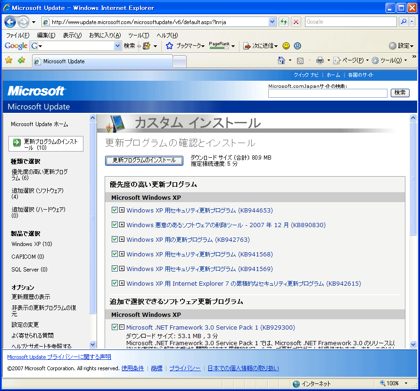Uncheck the .NET Framework 3.0 SP1 checkbox
This screenshot has height=391, width=420.
tap(115, 327)
